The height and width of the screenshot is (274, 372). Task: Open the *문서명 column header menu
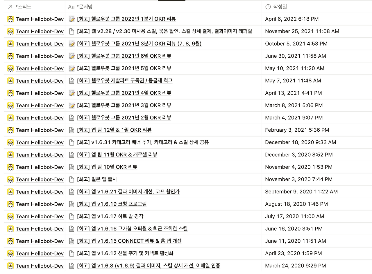(163, 7)
